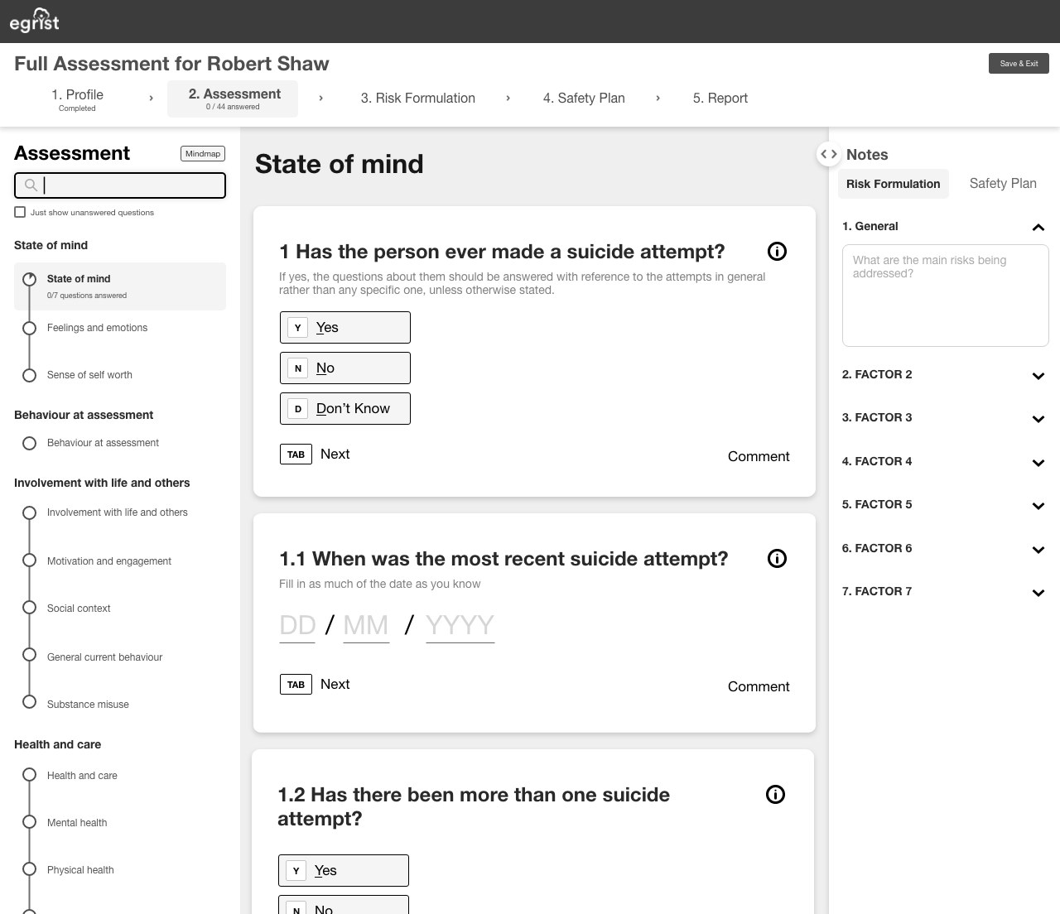Click circle marker beside General current behaviour

click(29, 655)
